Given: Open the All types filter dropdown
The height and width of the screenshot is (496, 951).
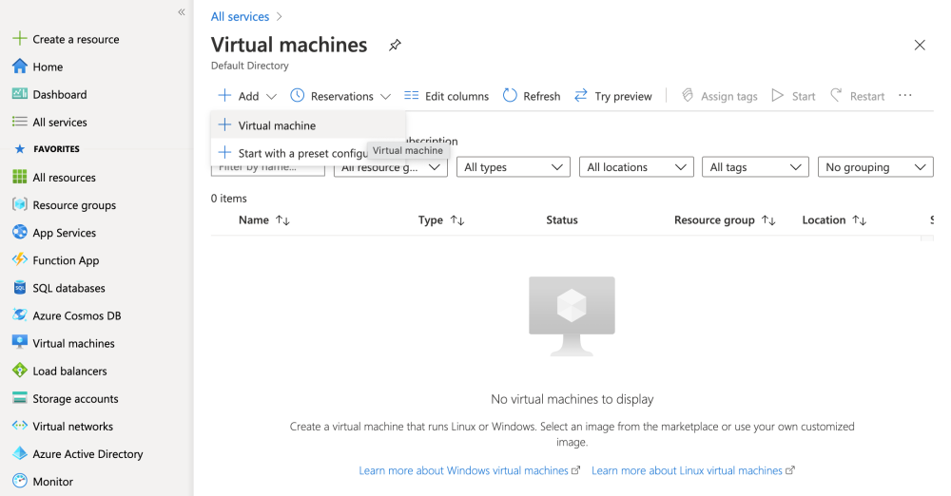Looking at the screenshot, I should (x=513, y=167).
